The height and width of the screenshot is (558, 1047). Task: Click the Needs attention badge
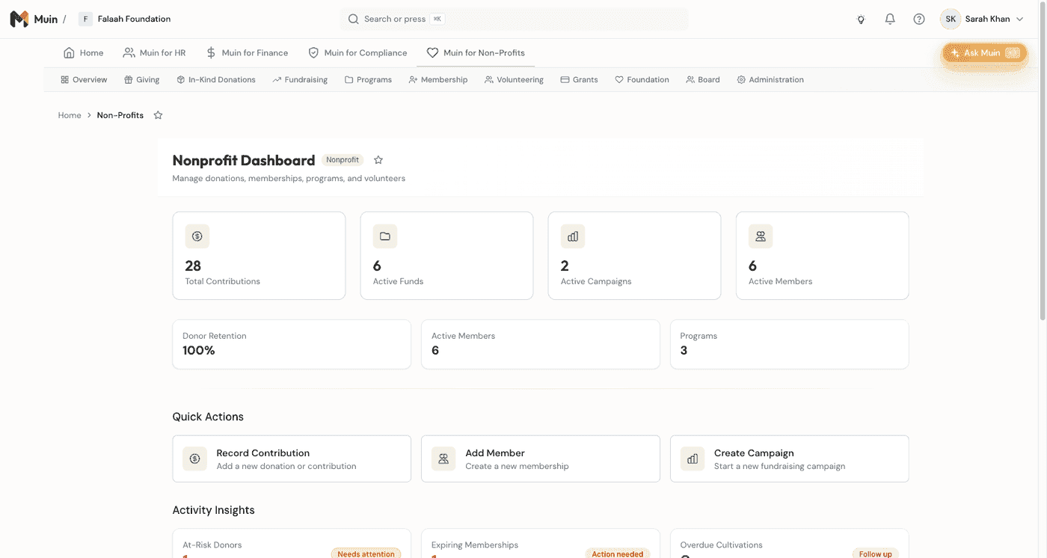tap(366, 554)
